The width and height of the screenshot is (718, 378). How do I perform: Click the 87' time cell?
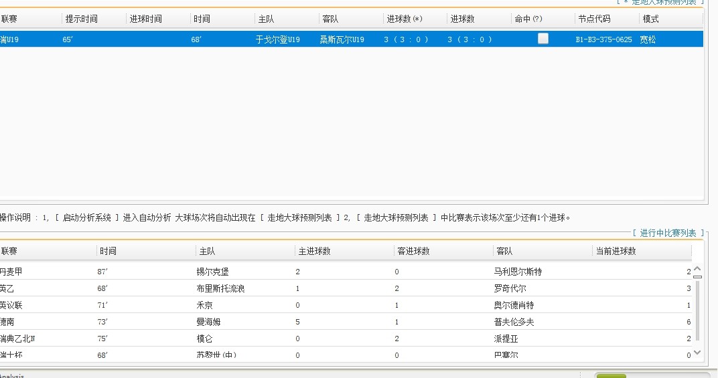click(x=102, y=272)
